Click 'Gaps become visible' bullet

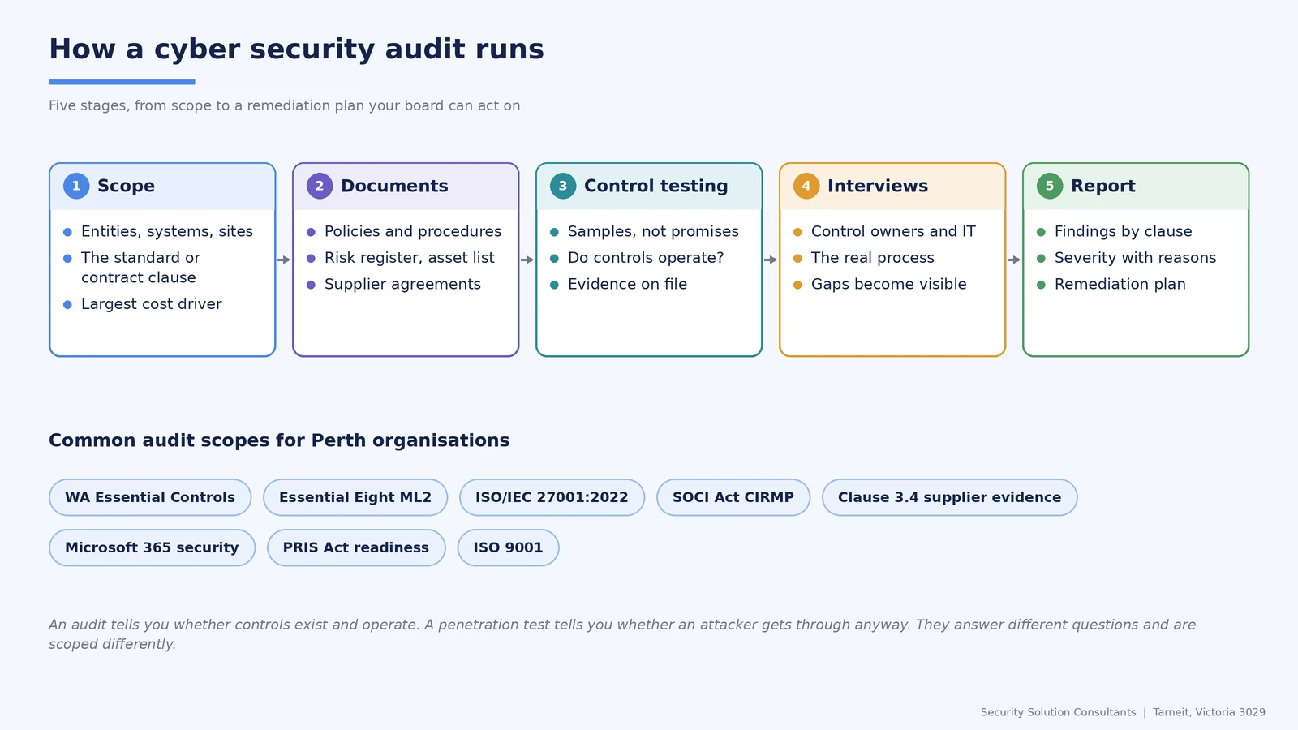click(x=889, y=284)
